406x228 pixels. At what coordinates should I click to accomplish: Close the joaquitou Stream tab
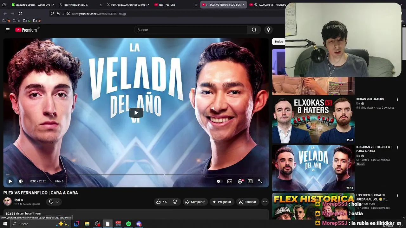coord(53,5)
